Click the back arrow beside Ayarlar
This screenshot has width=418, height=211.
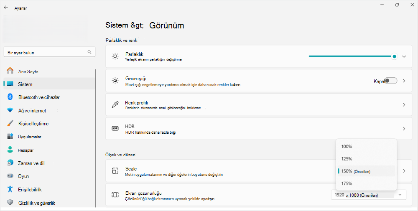pyautogui.click(x=6, y=8)
